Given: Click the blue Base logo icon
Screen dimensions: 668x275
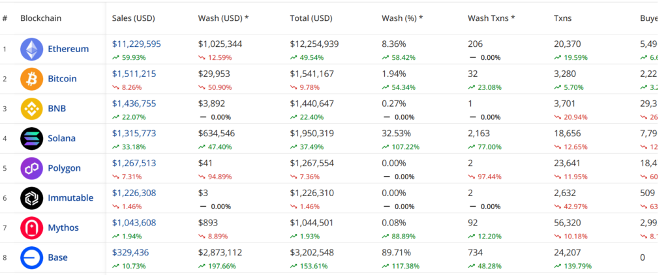Looking at the screenshot, I should click(x=31, y=257).
